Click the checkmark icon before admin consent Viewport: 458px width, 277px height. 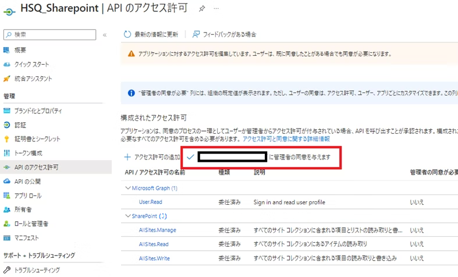[190, 157]
